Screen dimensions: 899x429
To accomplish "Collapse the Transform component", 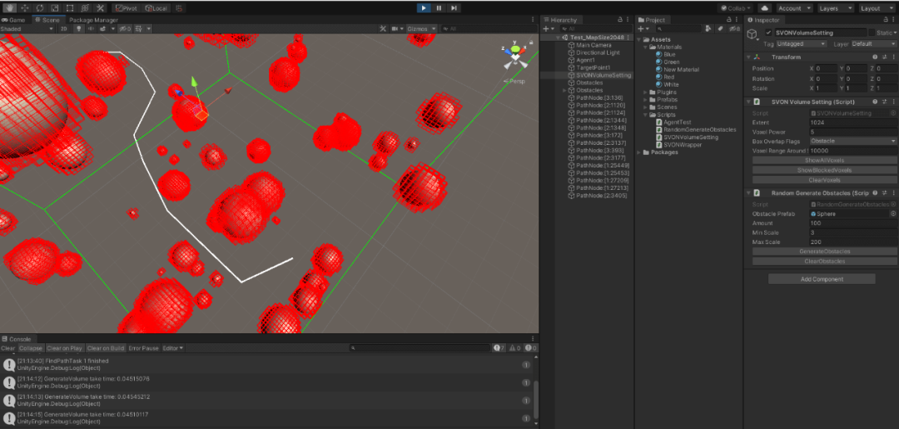I will [x=749, y=57].
